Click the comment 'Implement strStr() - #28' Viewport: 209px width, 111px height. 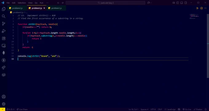click(x=41, y=16)
